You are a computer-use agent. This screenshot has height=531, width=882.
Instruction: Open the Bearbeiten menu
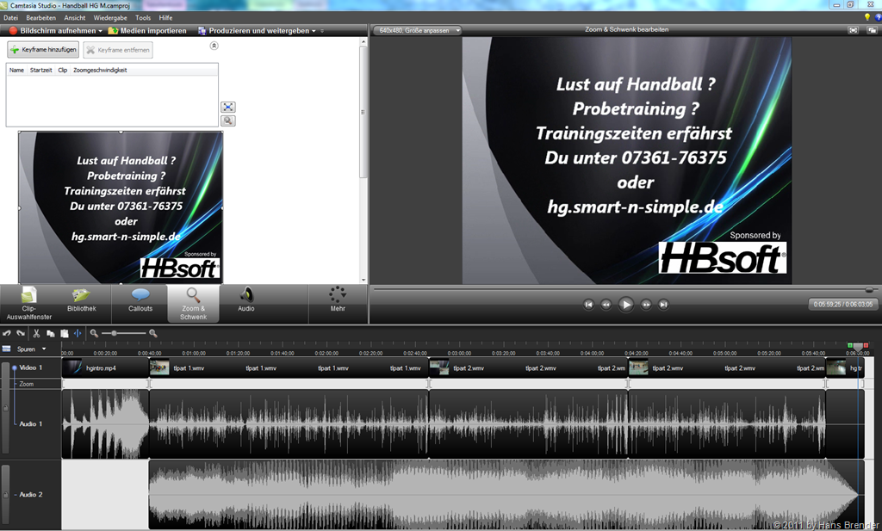[x=41, y=17]
